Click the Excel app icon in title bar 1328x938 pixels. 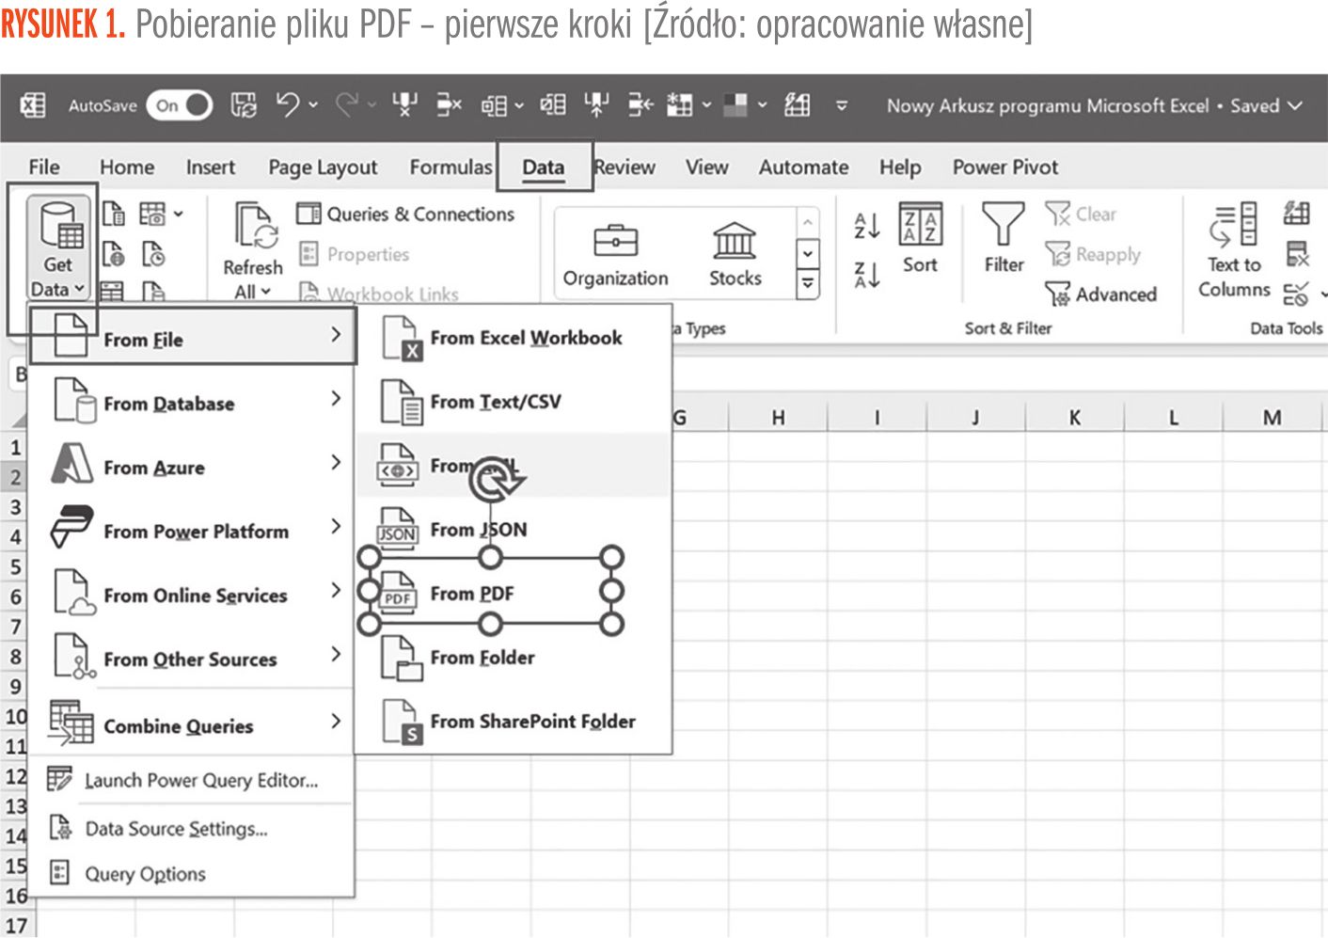coord(33,105)
